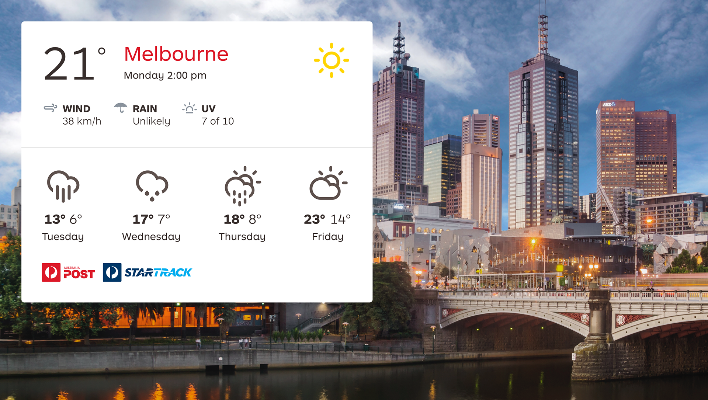The width and height of the screenshot is (708, 400).
Task: Click the Thursday day label
Action: tap(242, 237)
